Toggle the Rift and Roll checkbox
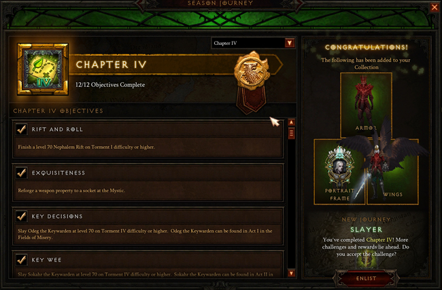Screen dimensions: 442x290 click(x=22, y=129)
